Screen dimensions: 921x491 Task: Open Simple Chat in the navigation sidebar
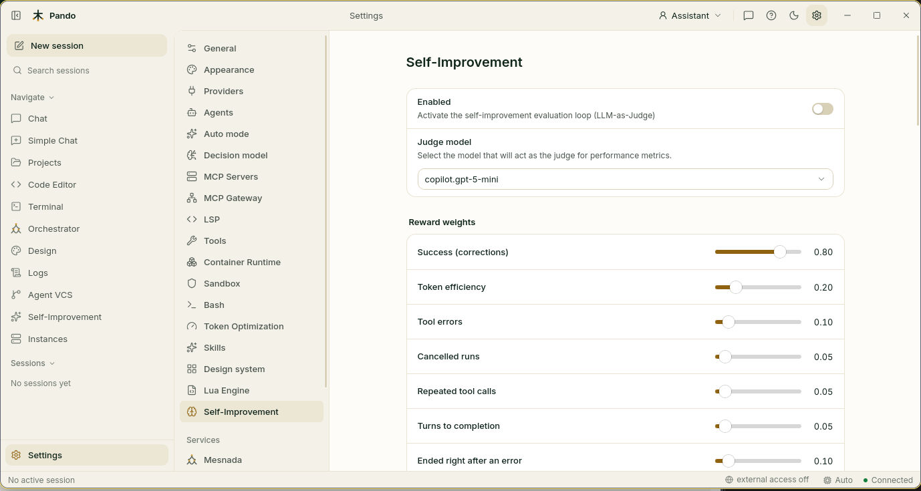pos(87,140)
